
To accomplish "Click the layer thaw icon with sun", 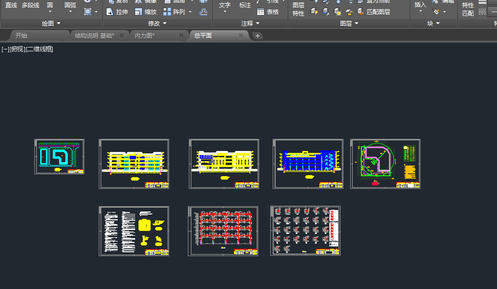I will tap(337, 12).
